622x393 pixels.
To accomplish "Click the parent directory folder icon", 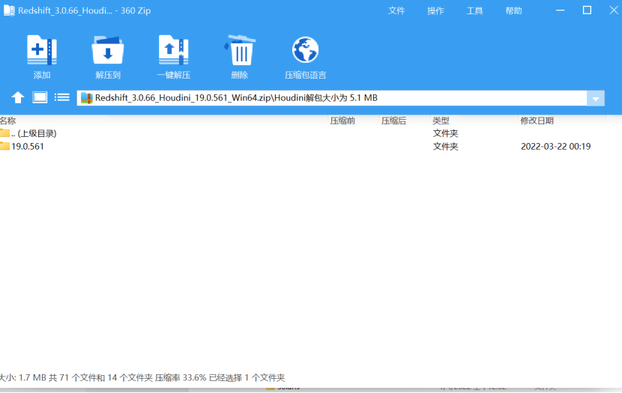I will pos(4,132).
